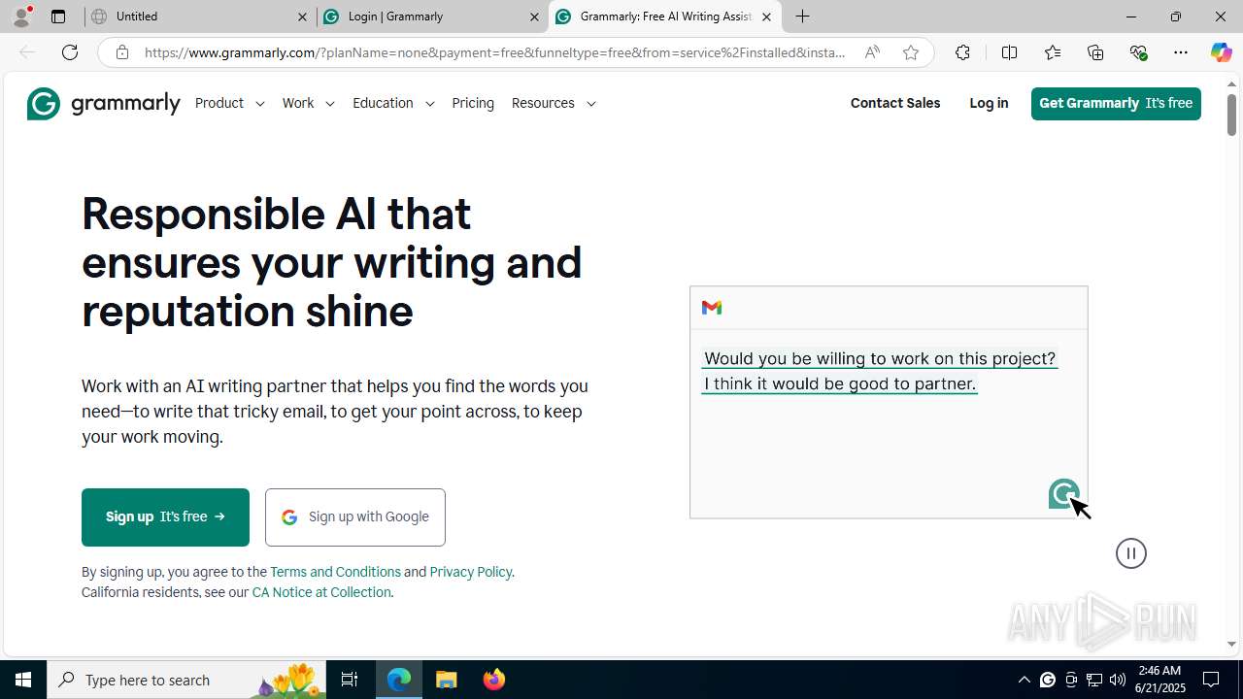1243x699 pixels.
Task: Open Windows Start menu
Action: click(x=23, y=680)
